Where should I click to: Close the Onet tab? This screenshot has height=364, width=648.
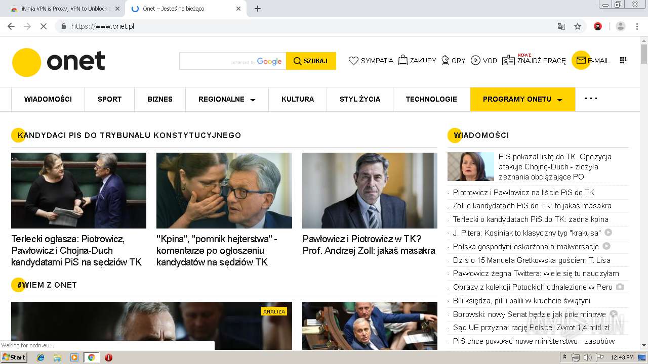(238, 9)
